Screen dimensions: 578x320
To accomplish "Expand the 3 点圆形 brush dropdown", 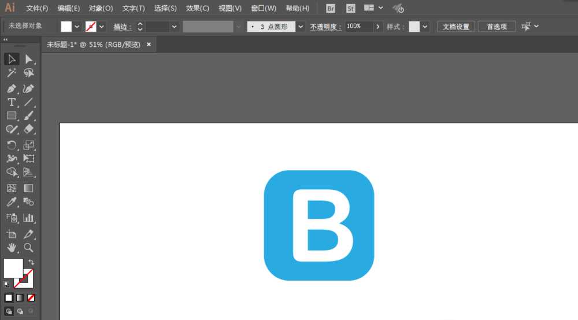I will [x=301, y=27].
